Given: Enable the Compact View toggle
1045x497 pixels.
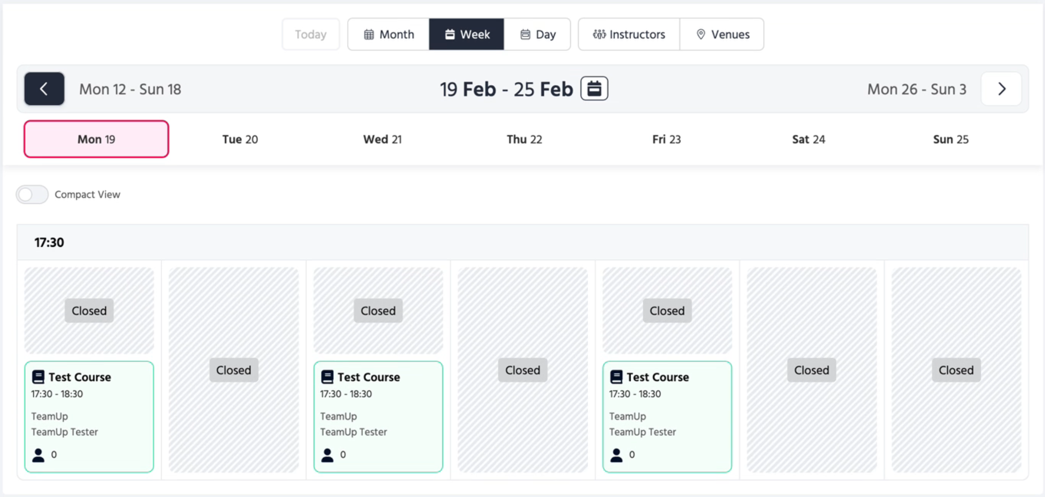Looking at the screenshot, I should pos(32,194).
